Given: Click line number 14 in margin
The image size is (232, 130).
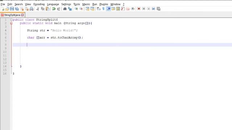Looking at the screenshot, I should tap(5, 66).
